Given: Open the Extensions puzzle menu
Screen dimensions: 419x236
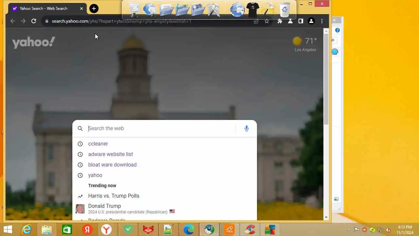Looking at the screenshot, I should click(x=280, y=21).
